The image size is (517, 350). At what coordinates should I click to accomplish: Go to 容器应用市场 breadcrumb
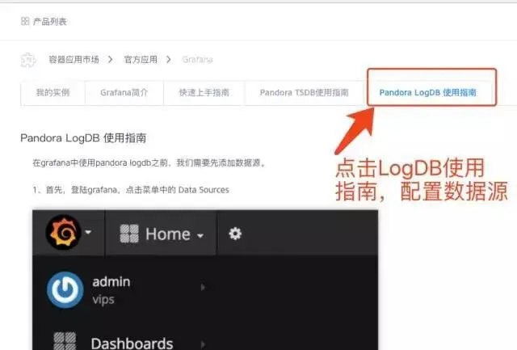[74, 59]
